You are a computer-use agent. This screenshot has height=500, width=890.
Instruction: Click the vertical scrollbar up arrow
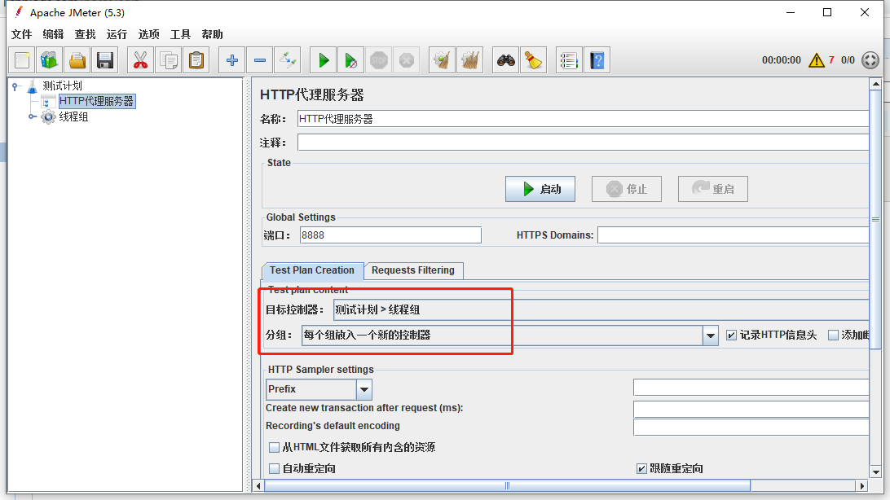(876, 84)
